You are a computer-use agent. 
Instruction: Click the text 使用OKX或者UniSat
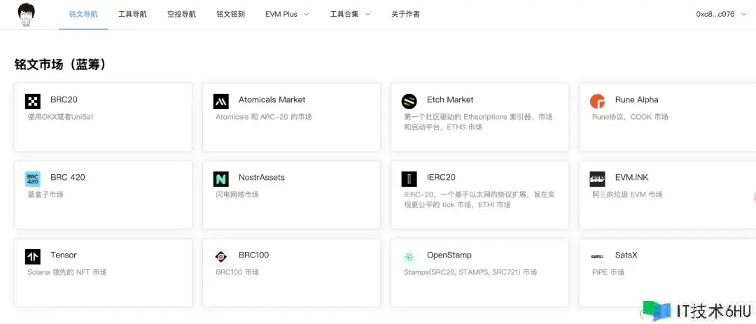60,117
